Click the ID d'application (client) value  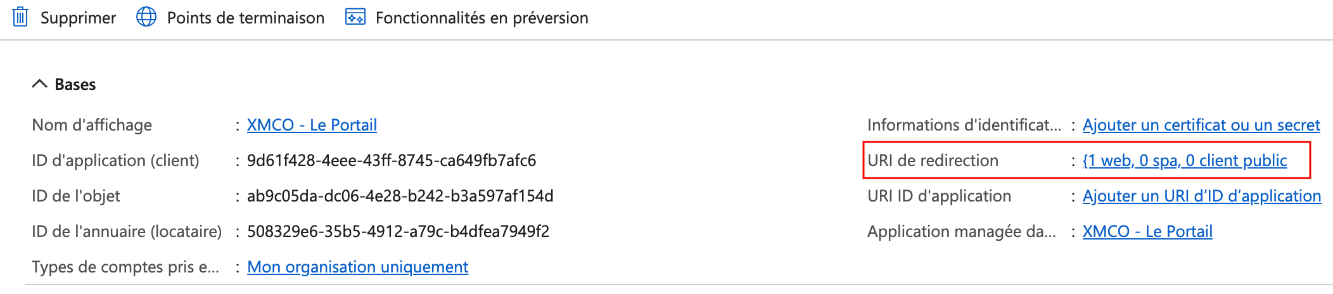point(392,160)
